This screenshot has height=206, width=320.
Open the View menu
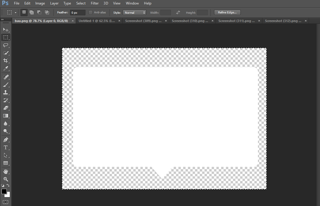[x=117, y=3]
